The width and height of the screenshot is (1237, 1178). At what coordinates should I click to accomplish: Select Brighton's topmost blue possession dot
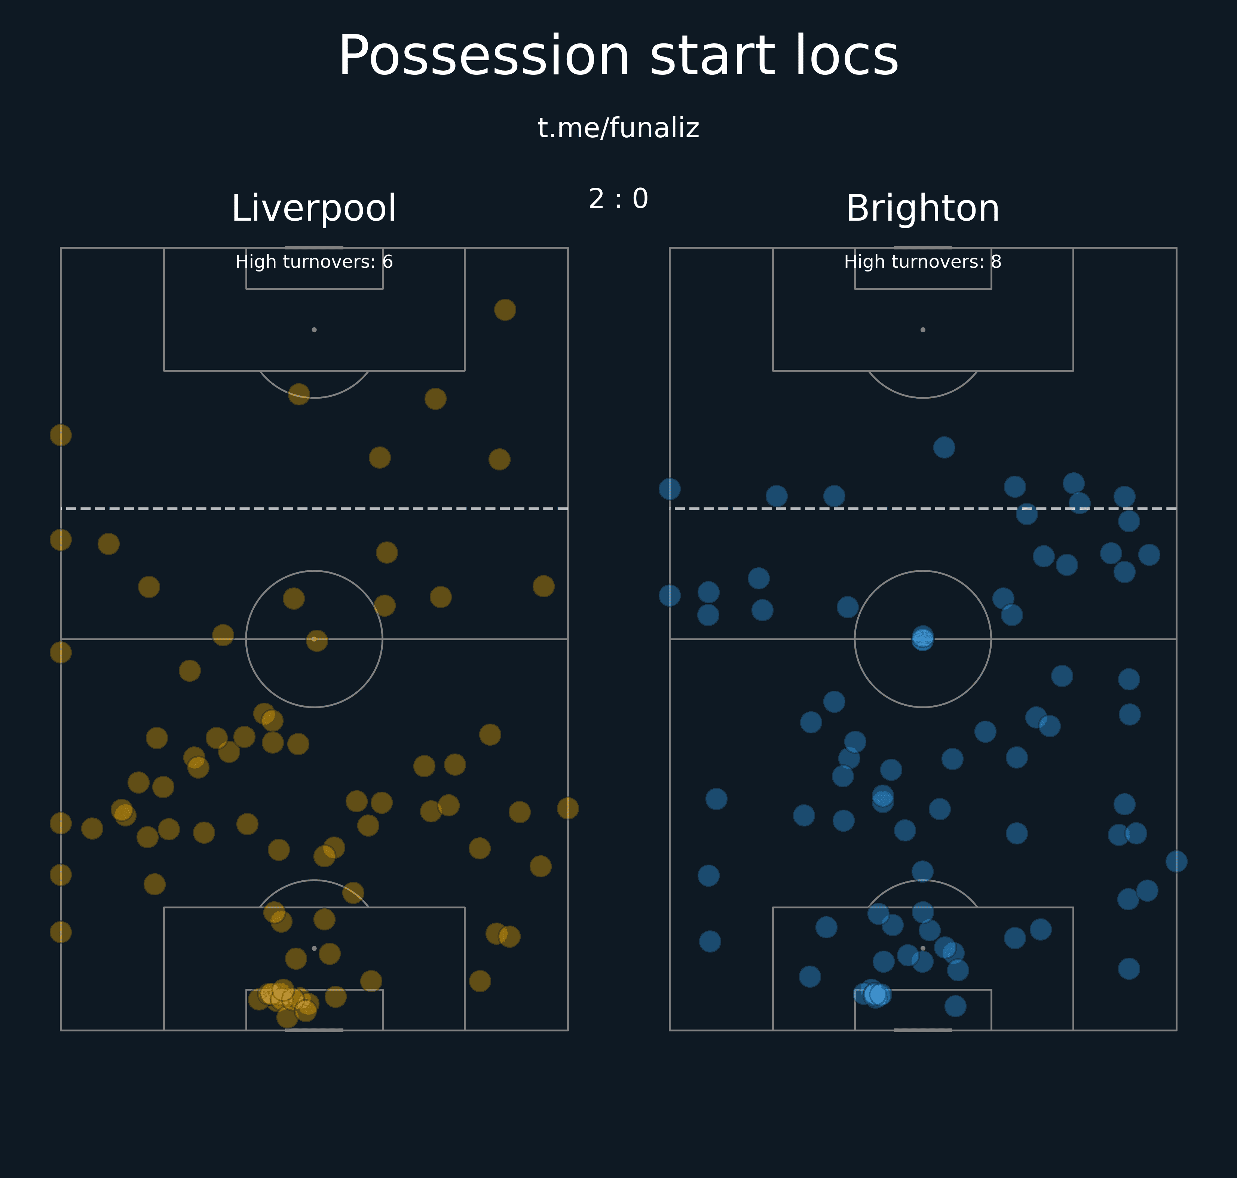[x=944, y=448]
